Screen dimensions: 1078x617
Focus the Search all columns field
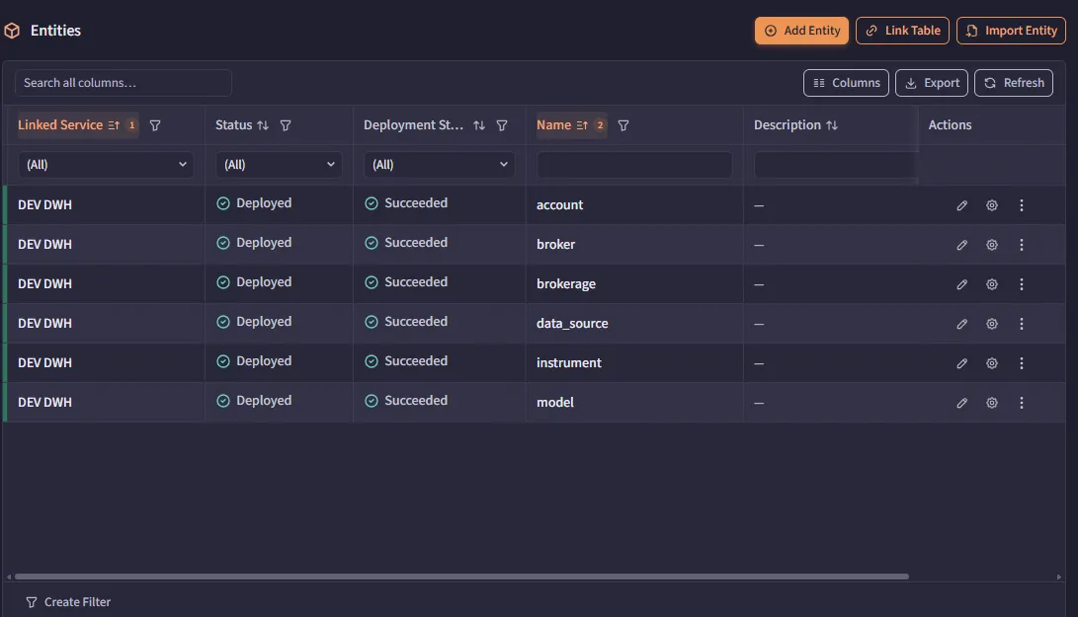(x=124, y=83)
